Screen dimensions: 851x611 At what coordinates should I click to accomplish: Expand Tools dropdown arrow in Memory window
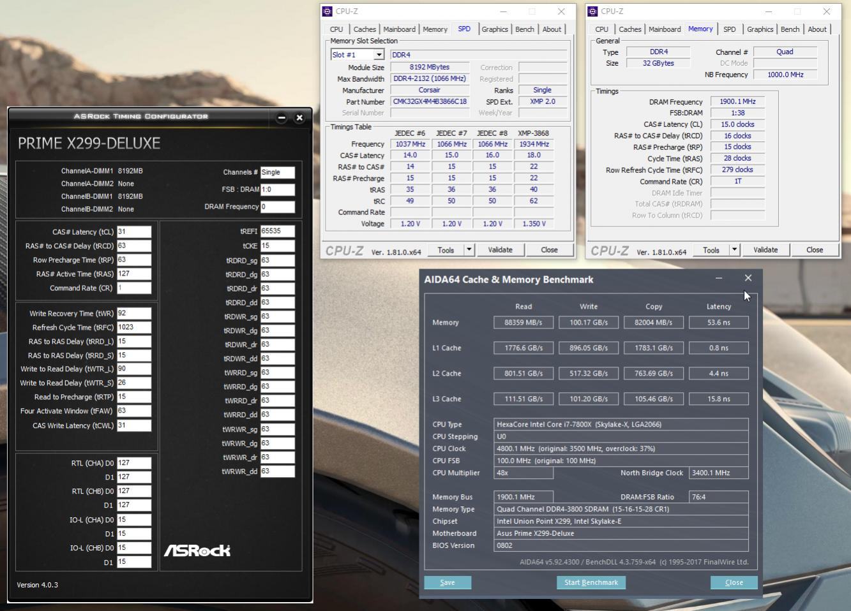(735, 250)
